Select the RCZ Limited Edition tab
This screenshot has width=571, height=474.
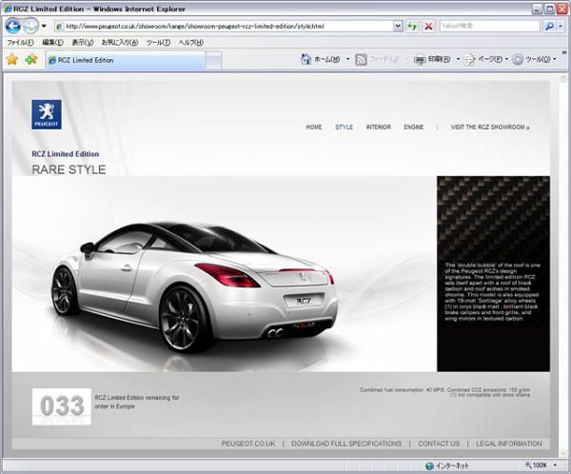126,60
